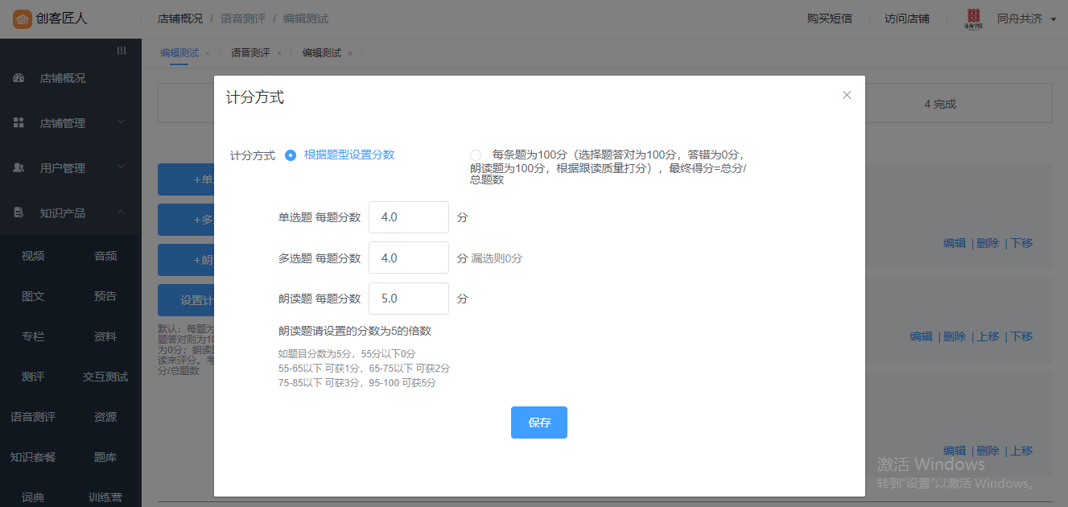
Task: Close the 计分方式 dialog with the X icon
Action: (x=847, y=95)
